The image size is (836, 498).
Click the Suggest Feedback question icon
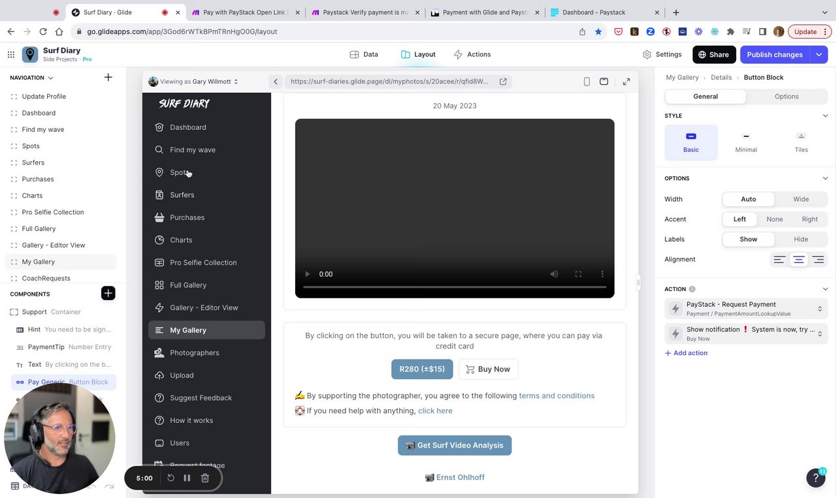pos(159,397)
